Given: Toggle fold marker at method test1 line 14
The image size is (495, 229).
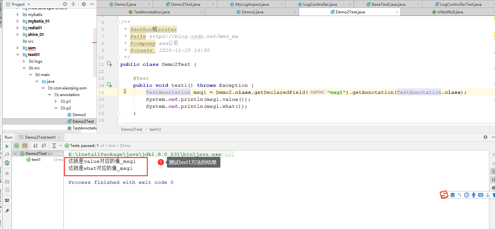Looking at the screenshot, I should click(x=118, y=85).
